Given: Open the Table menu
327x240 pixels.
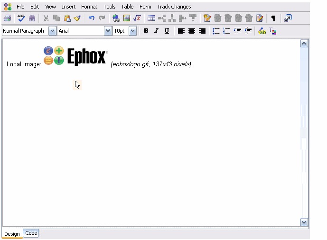Looking at the screenshot, I should click(x=127, y=7).
